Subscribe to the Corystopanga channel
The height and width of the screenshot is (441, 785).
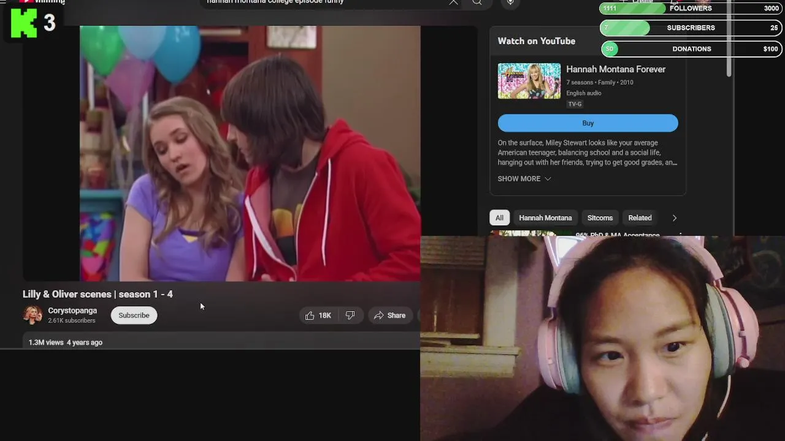[x=134, y=315]
